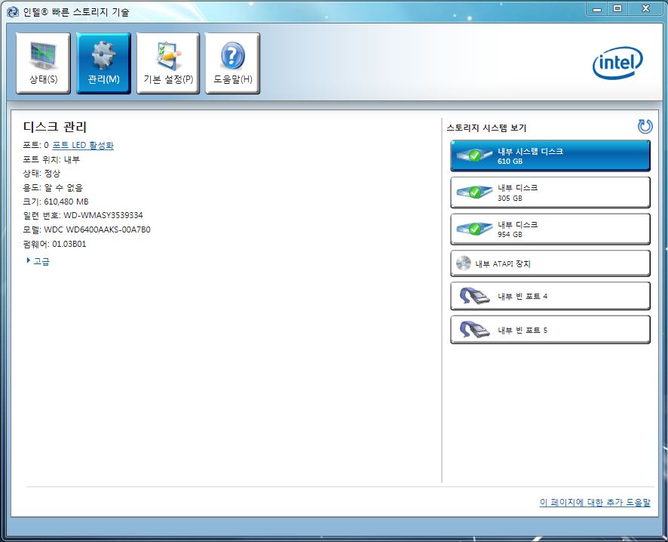Select the 305 GB internal disk
Image resolution: width=668 pixels, height=542 pixels.
[550, 192]
